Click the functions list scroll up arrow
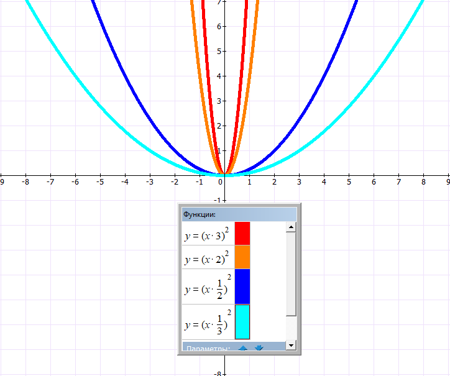 click(x=291, y=227)
